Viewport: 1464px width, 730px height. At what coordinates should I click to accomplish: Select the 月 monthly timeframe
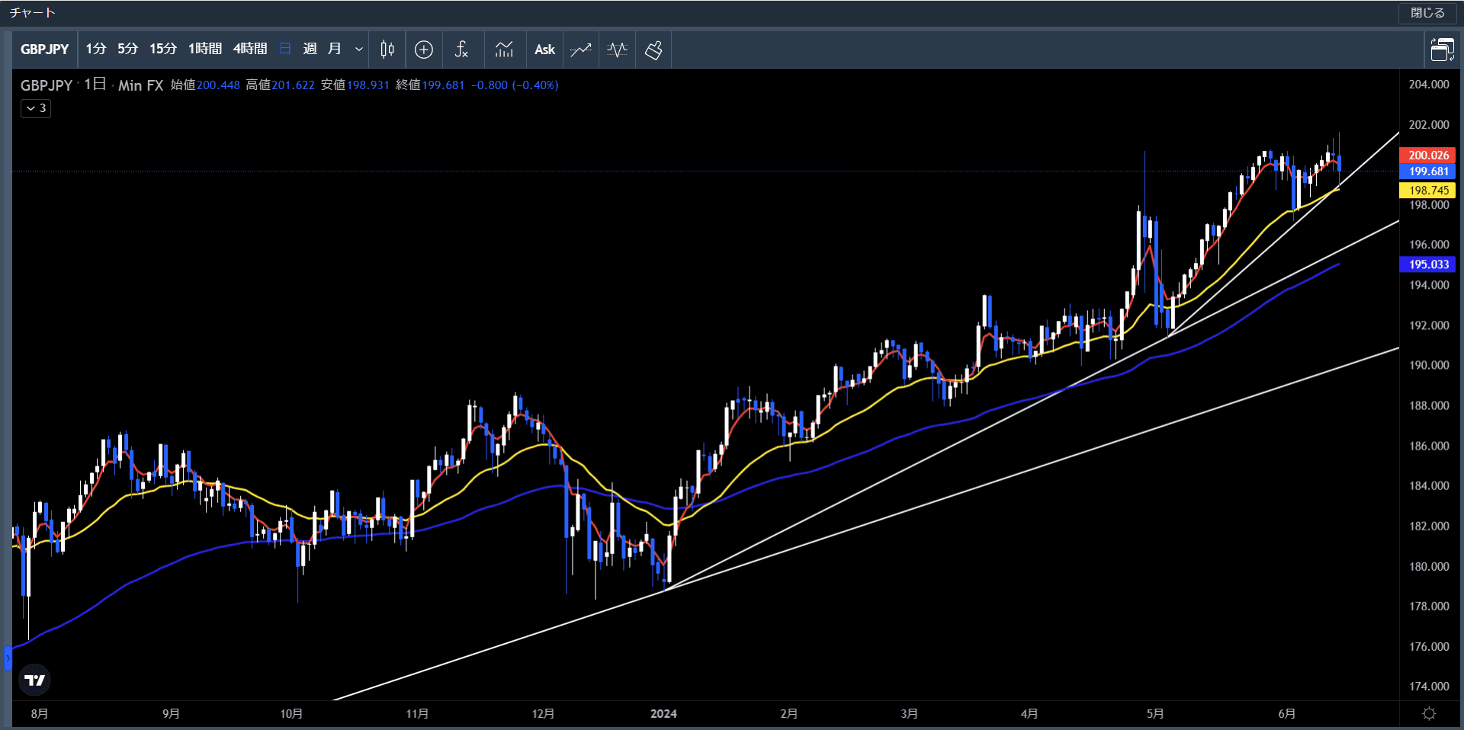tap(334, 49)
